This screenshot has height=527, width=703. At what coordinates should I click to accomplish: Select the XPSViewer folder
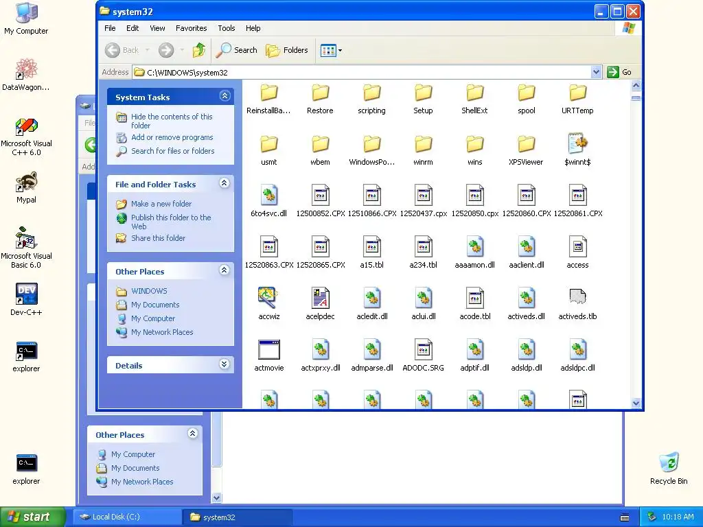pyautogui.click(x=526, y=151)
